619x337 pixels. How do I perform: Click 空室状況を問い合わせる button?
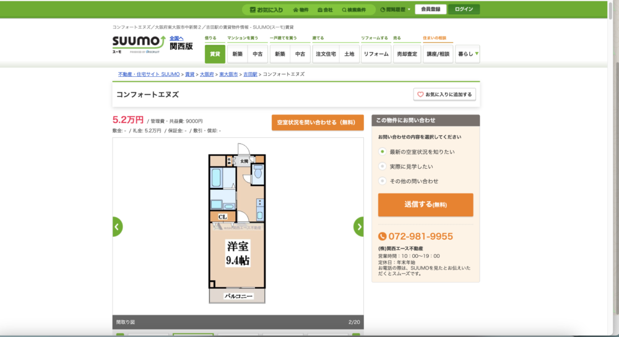317,122
